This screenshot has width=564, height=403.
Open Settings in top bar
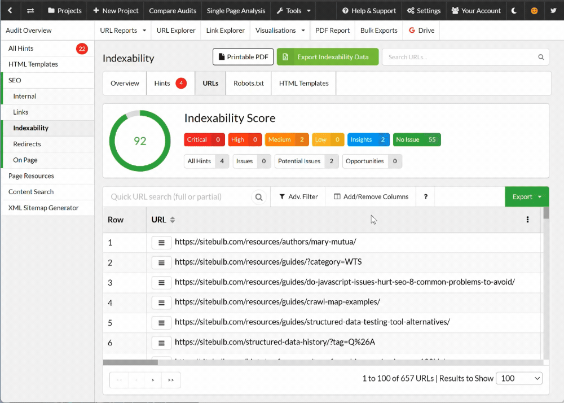coord(424,10)
